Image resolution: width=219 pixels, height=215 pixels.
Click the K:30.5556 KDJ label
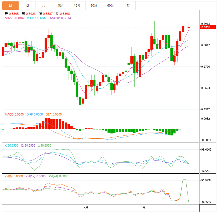(11, 145)
